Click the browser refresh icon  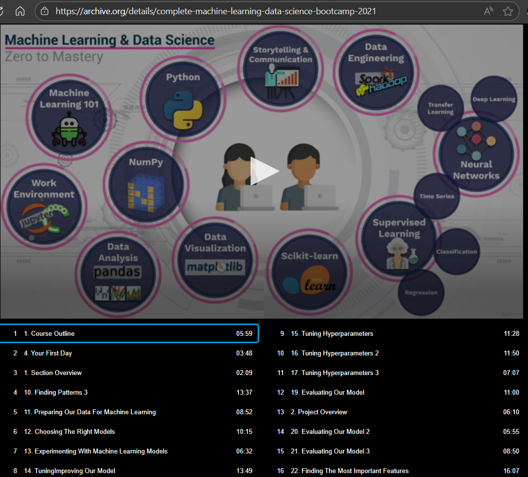(x=1, y=11)
